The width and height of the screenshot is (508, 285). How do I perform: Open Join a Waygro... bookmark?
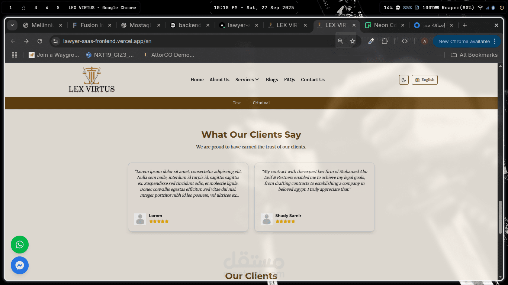coord(54,55)
